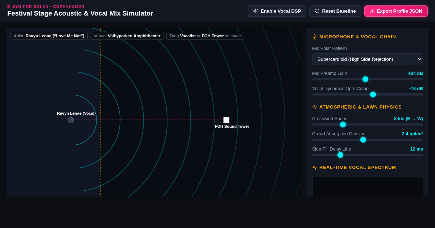Adjust the Vocal Dynamics Opto Comp slider
The image size is (435, 228).
[368, 94]
